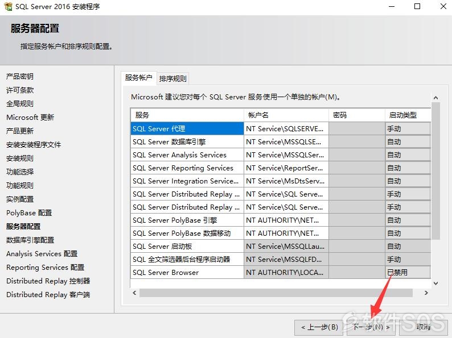The width and height of the screenshot is (452, 338).
Task: Click the horizontal scrollbar left arrow
Action: point(134,293)
